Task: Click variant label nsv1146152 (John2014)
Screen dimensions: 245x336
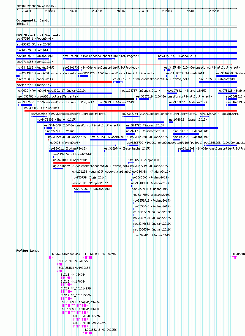Action: click(34, 85)
